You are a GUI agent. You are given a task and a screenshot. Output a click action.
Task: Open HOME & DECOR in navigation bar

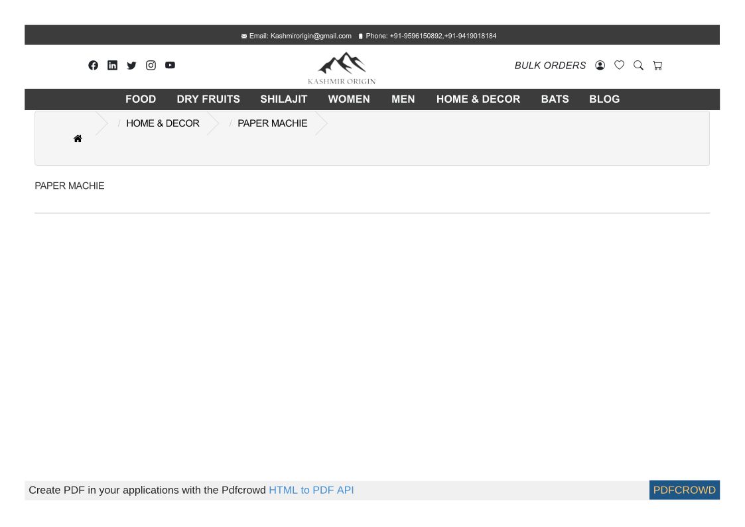[478, 99]
